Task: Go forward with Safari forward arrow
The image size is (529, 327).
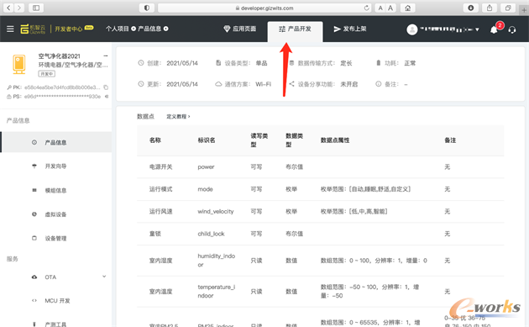Action: [19, 8]
